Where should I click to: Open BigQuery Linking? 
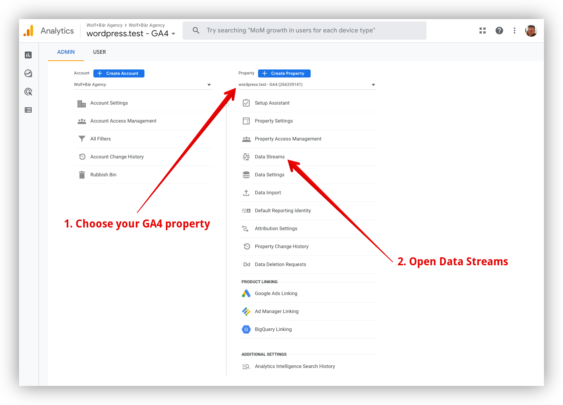tap(308, 329)
